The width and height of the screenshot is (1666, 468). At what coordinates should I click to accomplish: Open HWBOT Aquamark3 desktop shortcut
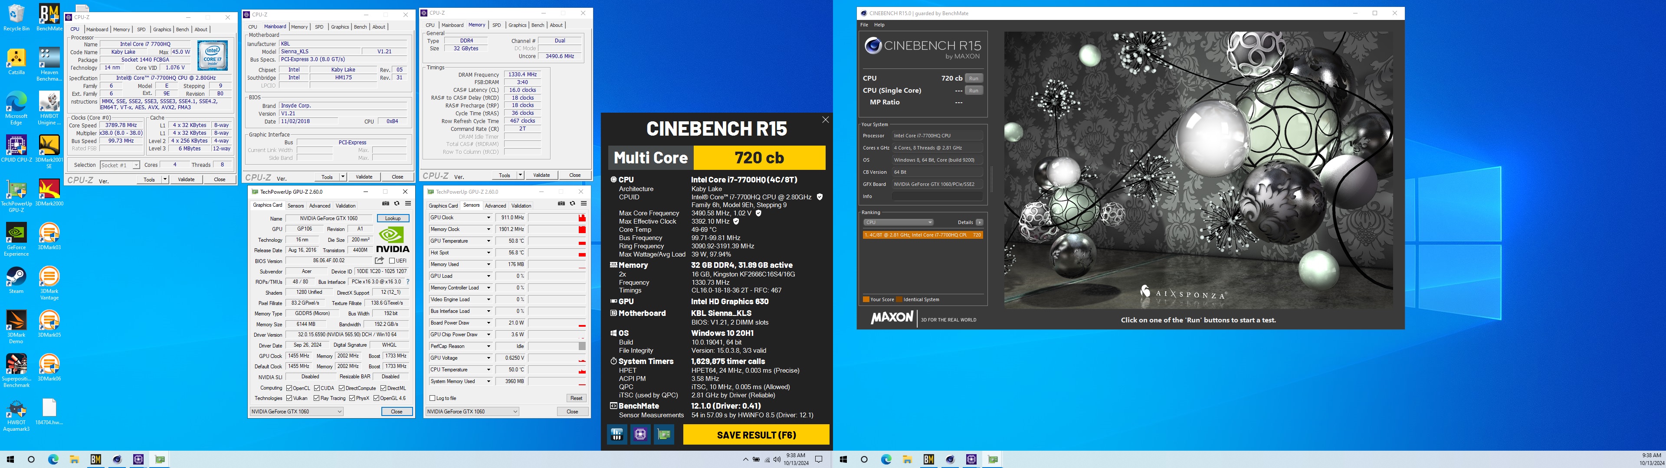click(16, 415)
